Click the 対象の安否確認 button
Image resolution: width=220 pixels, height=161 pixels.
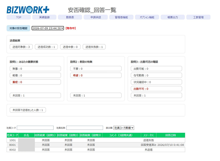[x=18, y=28]
